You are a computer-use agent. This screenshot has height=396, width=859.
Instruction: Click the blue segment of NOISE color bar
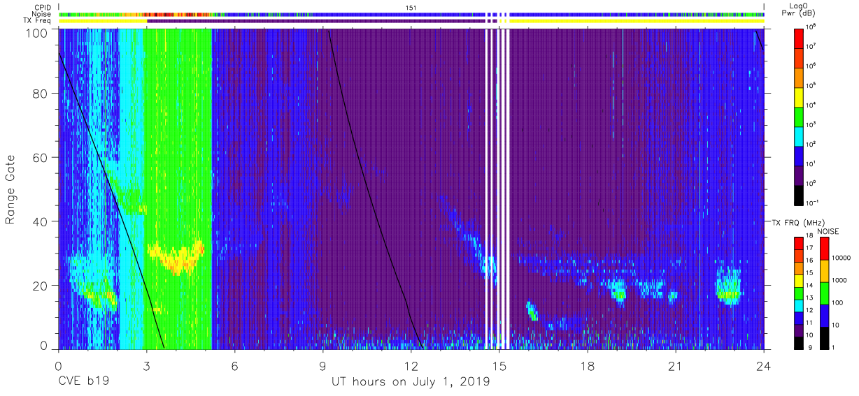(x=824, y=315)
